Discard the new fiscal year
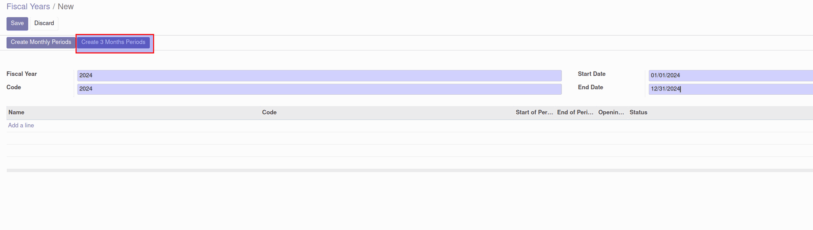The image size is (813, 230). point(44,23)
